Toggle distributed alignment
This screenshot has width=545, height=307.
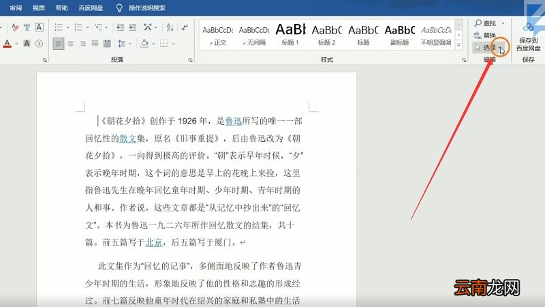tap(107, 44)
